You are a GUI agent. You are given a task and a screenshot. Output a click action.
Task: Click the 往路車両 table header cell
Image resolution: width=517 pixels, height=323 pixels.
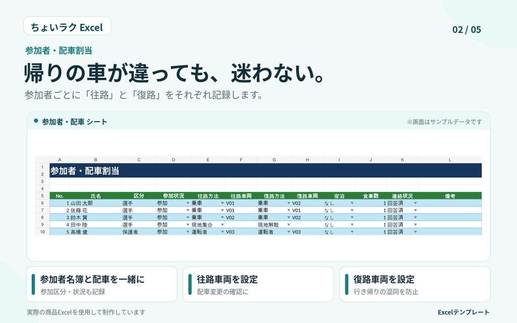point(241,196)
